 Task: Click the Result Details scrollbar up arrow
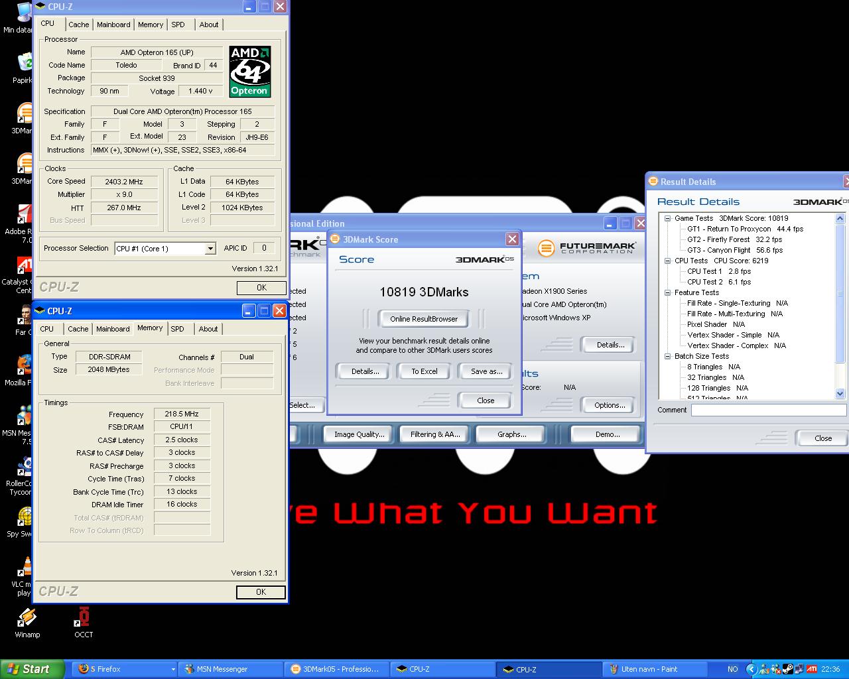tap(840, 218)
